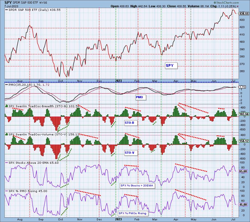Click the 2023 year label on the bottom date axis
This screenshot has width=250, height=222.
pyautogui.click(x=118, y=219)
